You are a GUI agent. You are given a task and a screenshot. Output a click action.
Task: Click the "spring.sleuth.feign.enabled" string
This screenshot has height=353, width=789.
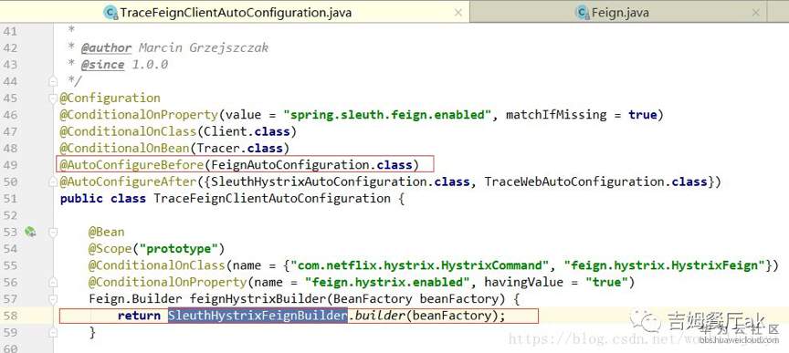coord(387,115)
